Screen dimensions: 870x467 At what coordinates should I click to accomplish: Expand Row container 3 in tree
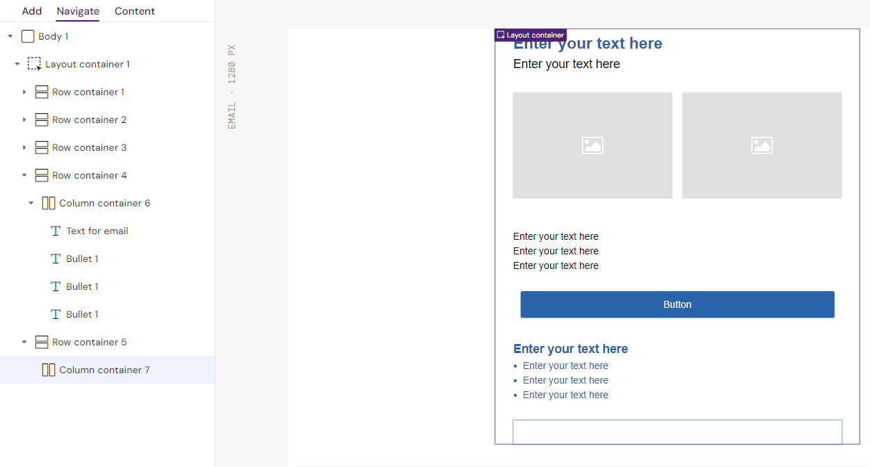[24, 147]
